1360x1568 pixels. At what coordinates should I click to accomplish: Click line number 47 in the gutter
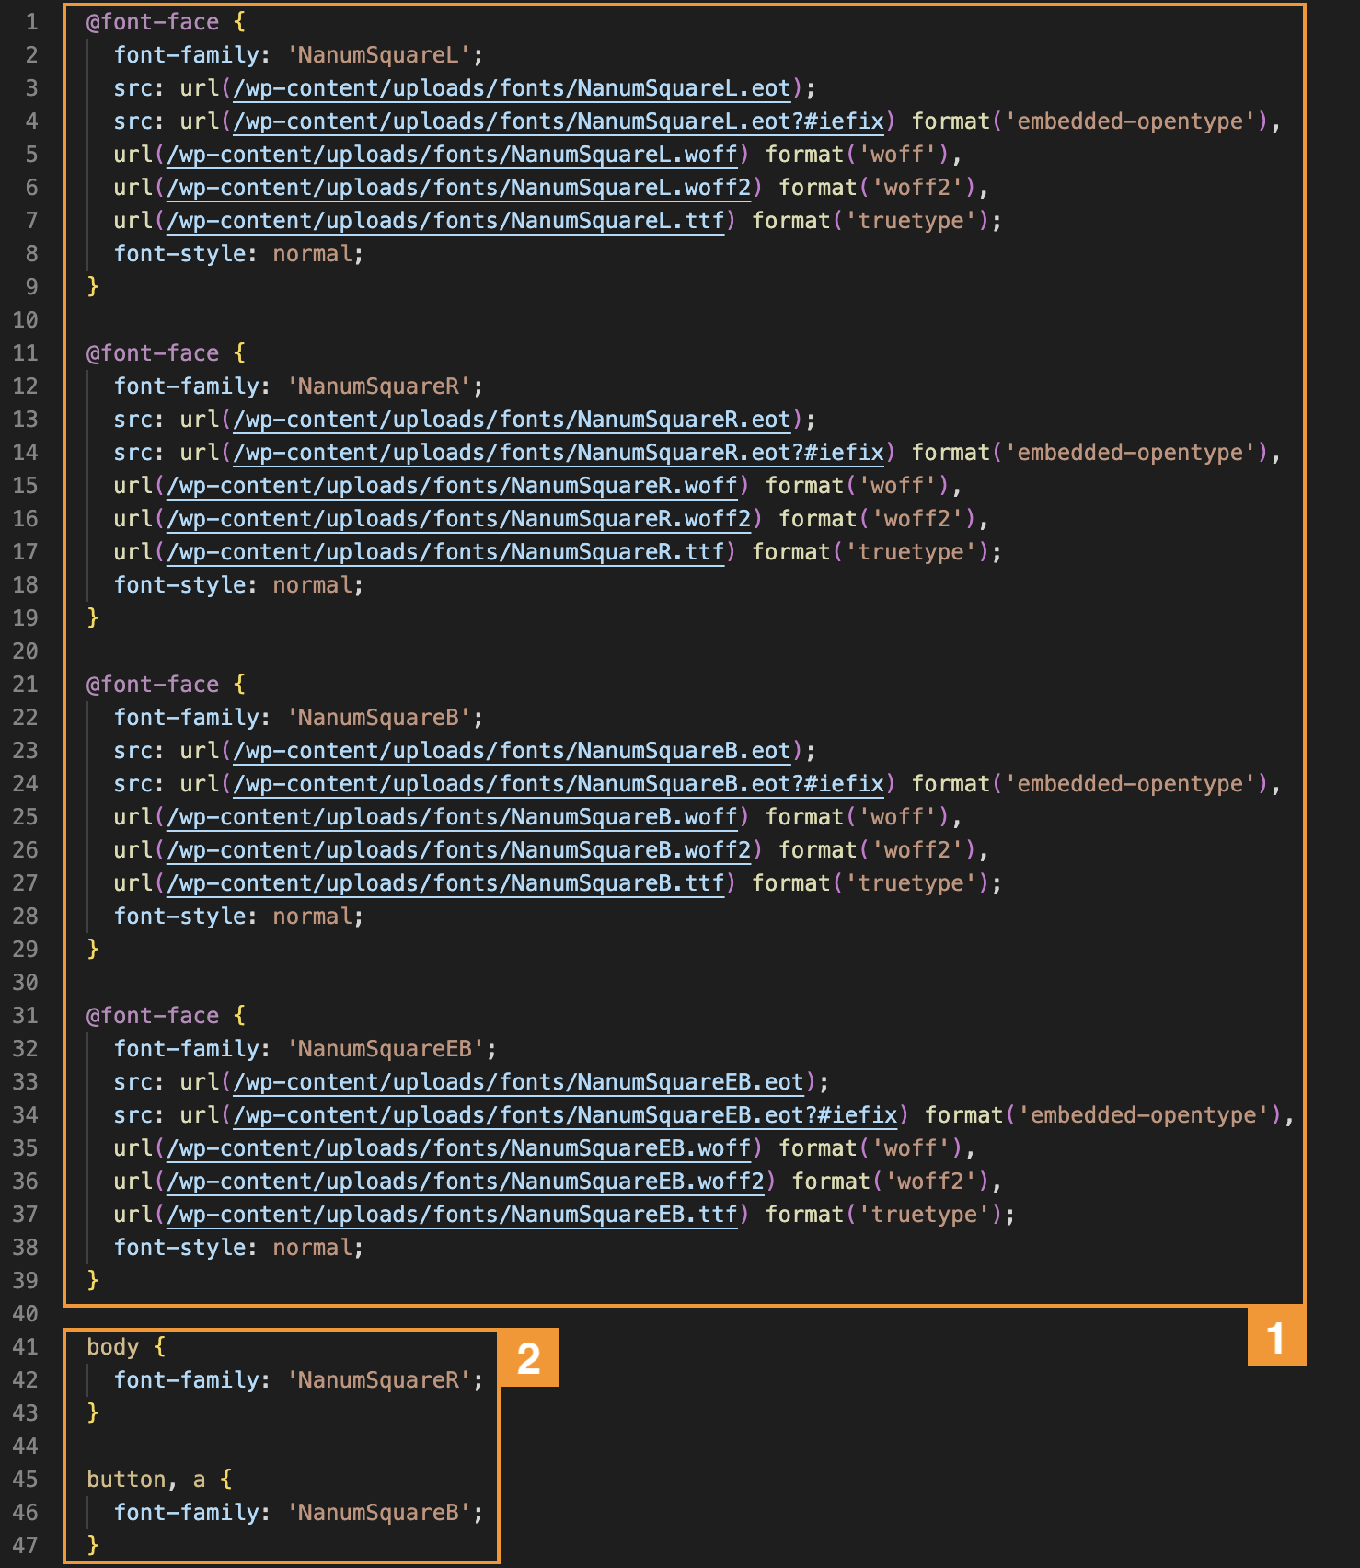pyautogui.click(x=26, y=1546)
